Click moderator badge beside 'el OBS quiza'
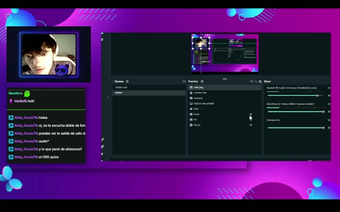Image resolution: width=340 pixels, height=212 pixels. [11, 157]
